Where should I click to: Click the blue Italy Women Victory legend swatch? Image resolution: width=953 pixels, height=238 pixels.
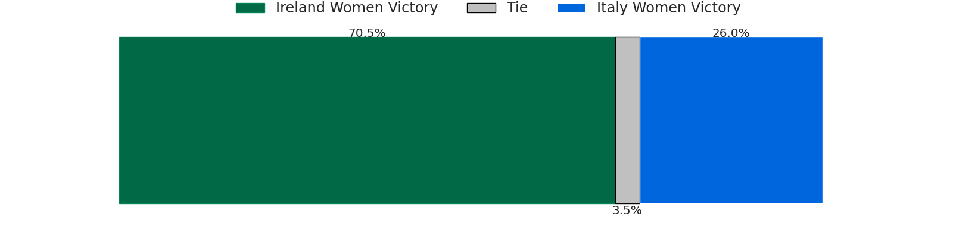coord(571,8)
